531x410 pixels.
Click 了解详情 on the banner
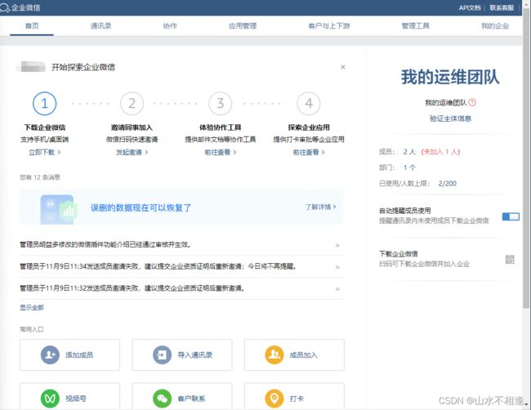click(x=321, y=207)
